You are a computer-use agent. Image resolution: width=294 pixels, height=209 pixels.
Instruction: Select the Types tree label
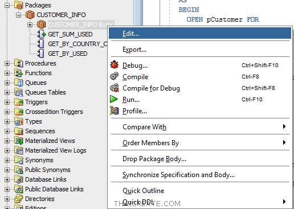coord(34,121)
